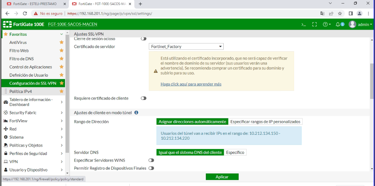Expand the Sistema menu in sidebar
This screenshot has height=186, width=375.
click(x=33, y=137)
